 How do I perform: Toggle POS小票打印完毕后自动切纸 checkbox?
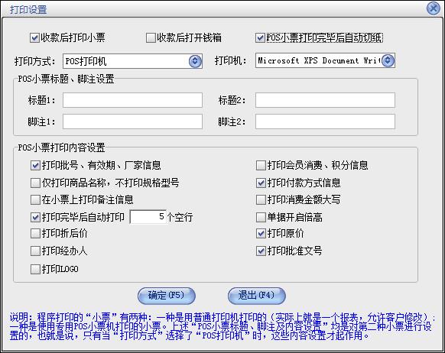tap(260, 37)
